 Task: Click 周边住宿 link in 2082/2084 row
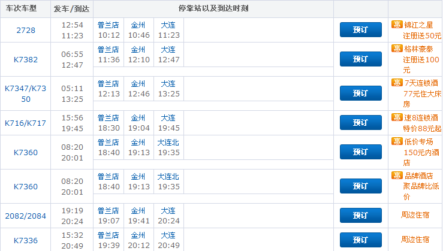click(x=415, y=215)
